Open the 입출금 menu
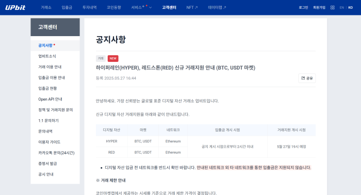 pyautogui.click(x=67, y=7)
